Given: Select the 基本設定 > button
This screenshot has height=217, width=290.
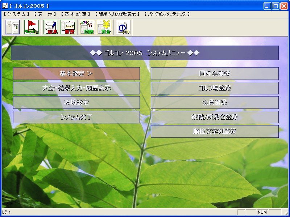Looking at the screenshot, I should click(x=76, y=74).
